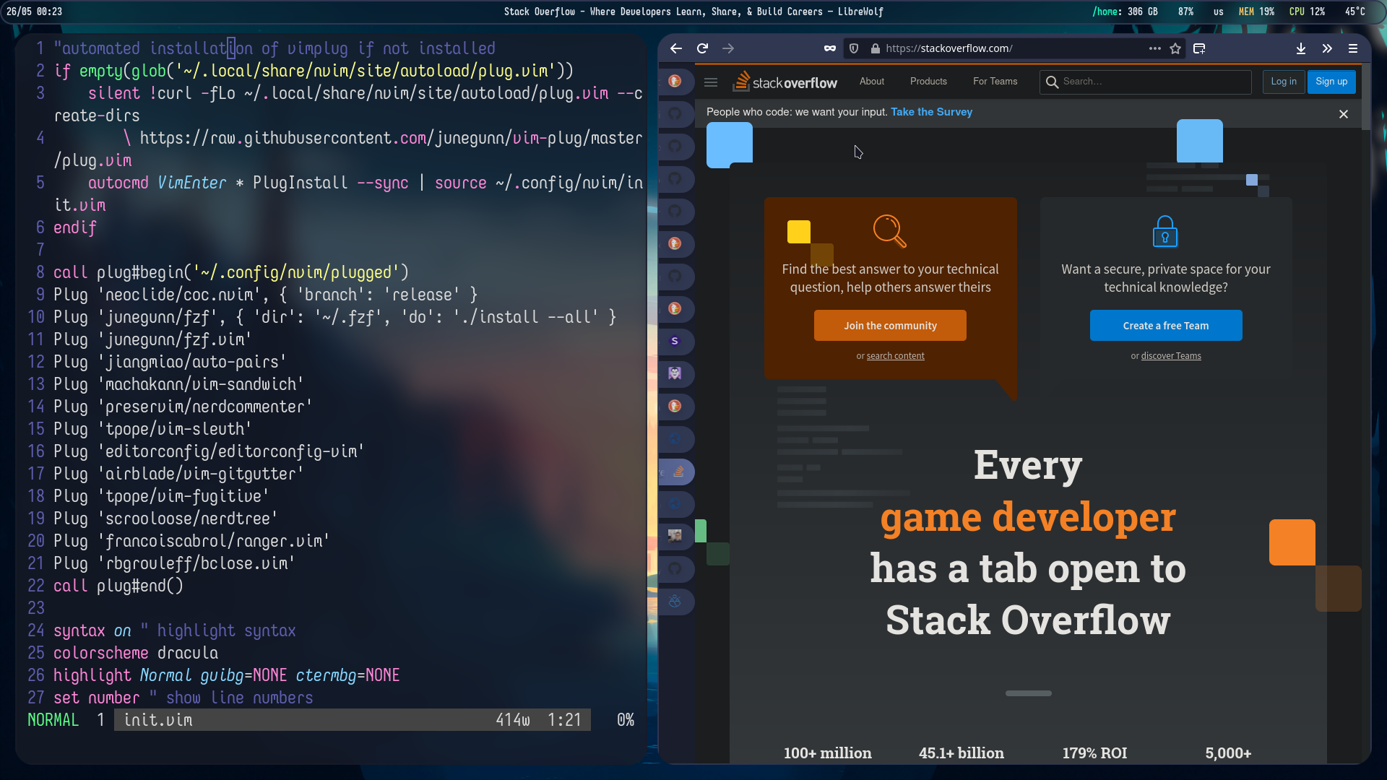The height and width of the screenshot is (780, 1387).
Task: Open the tracking protection shield icon
Action: point(854,48)
